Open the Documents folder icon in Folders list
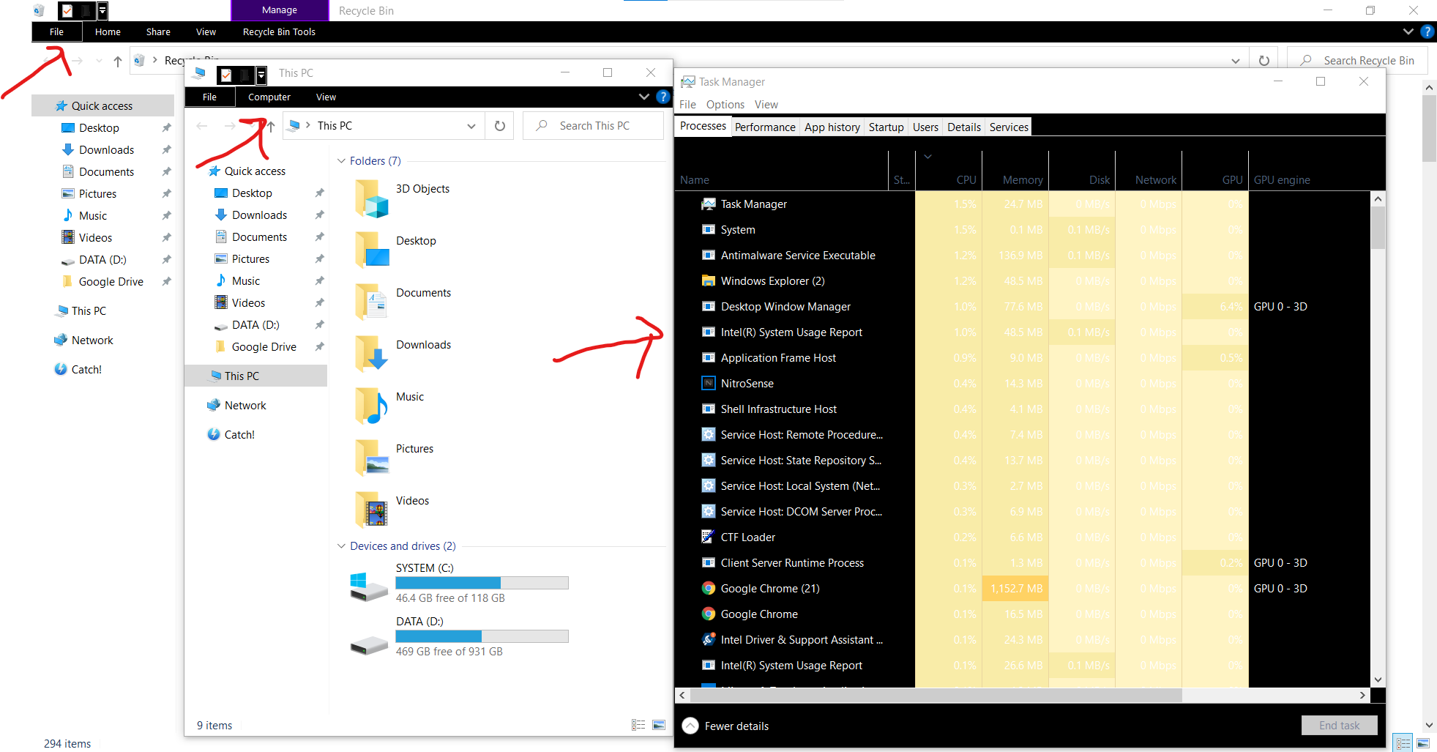The image size is (1437, 752). 371,302
